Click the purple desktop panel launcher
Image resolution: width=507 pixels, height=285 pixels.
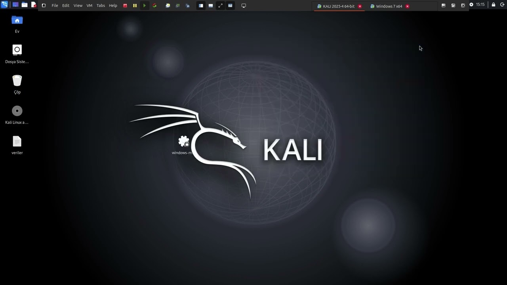[x=15, y=5]
